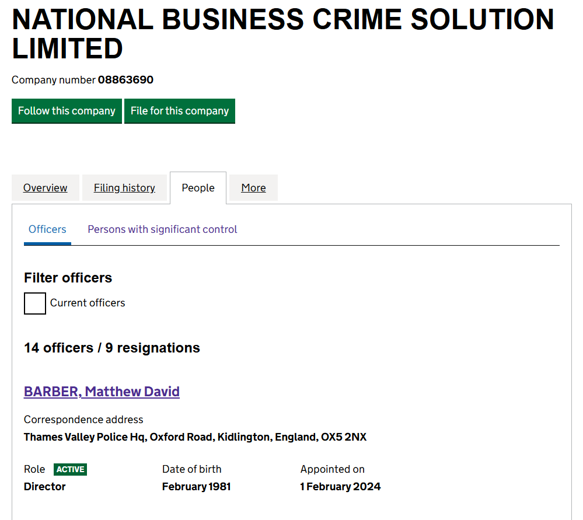Click the Follow this company button

coord(67,111)
